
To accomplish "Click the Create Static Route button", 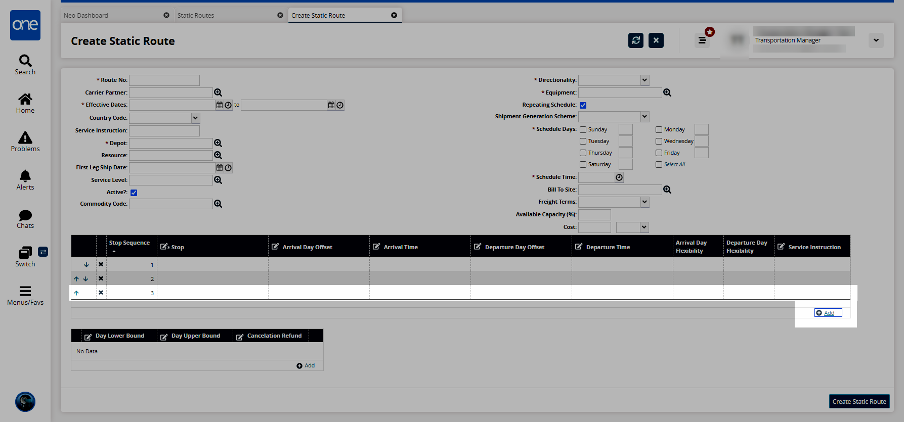I will (x=859, y=401).
